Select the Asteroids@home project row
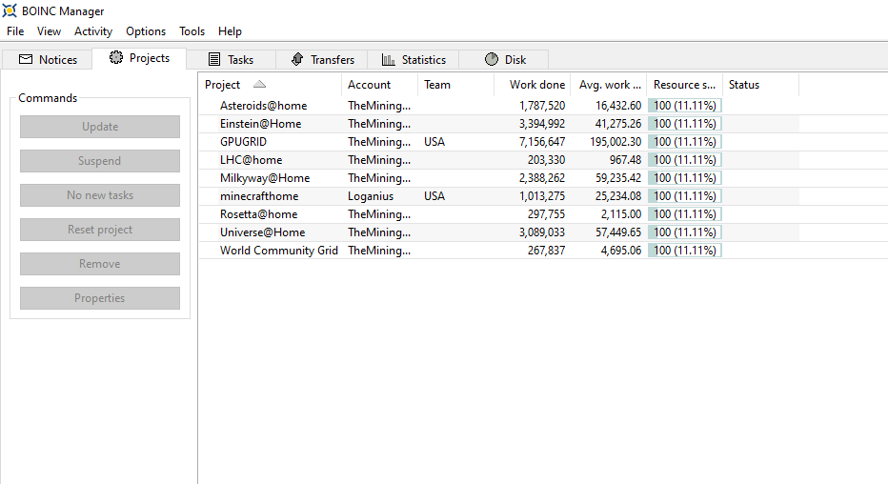The image size is (888, 484). coord(499,106)
